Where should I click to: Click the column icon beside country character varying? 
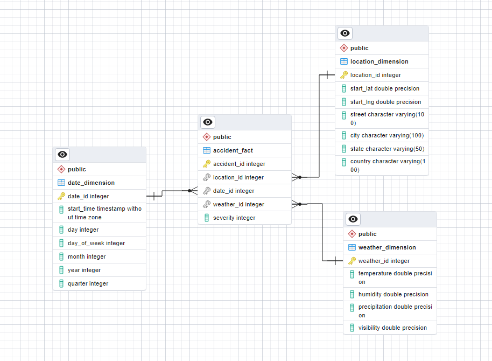[344, 162]
